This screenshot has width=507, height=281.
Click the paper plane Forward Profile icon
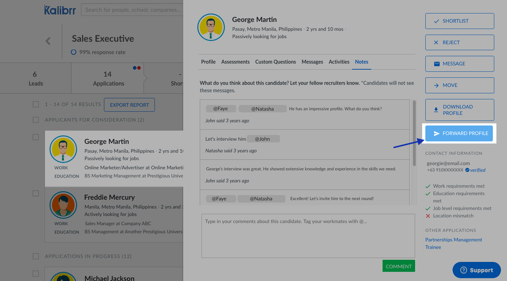[437, 133]
